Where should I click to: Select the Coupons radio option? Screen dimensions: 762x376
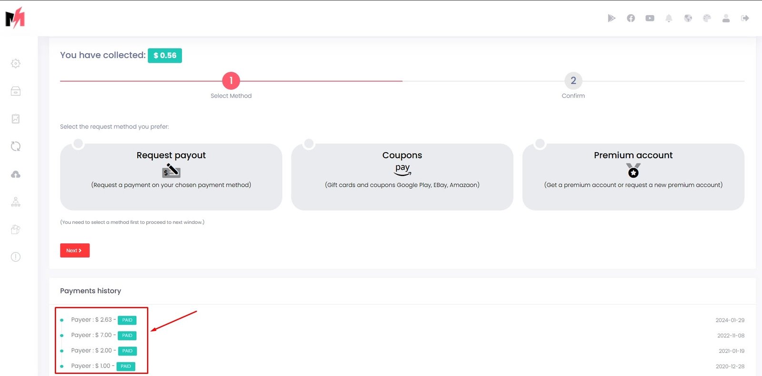pos(309,144)
